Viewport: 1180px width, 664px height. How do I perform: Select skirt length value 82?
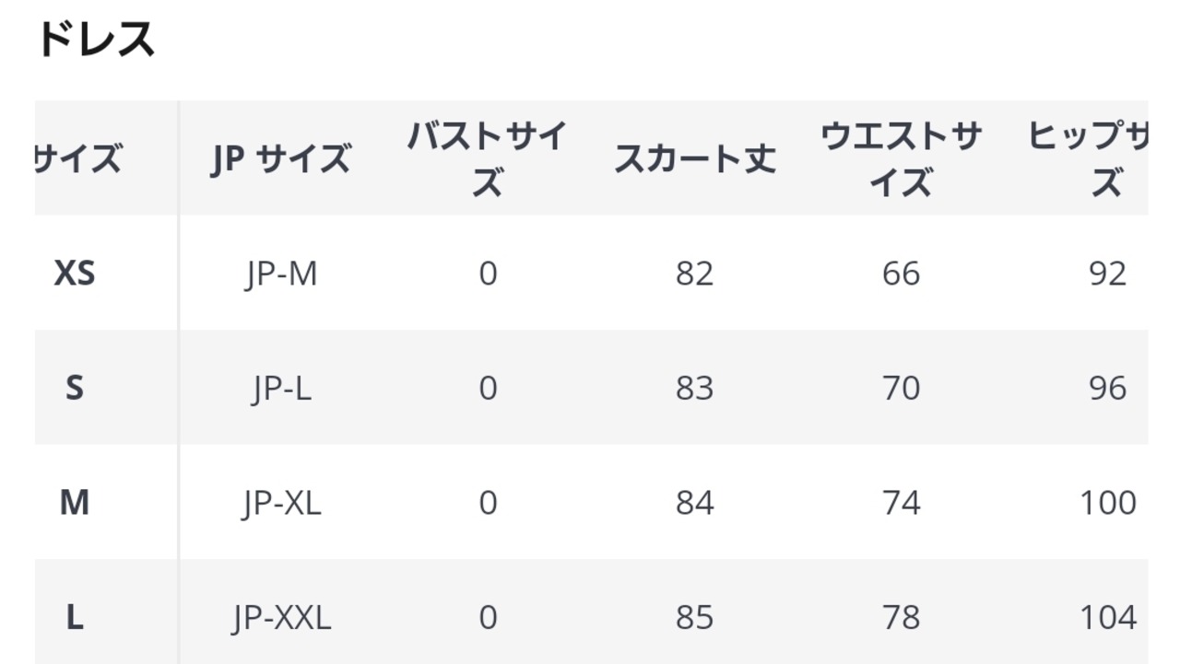coord(694,274)
